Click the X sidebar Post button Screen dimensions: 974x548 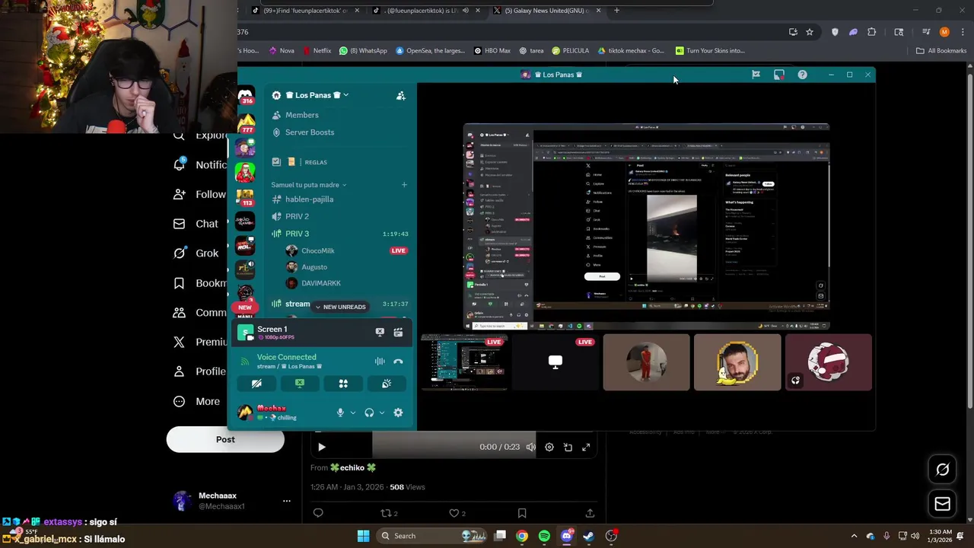tap(225, 439)
